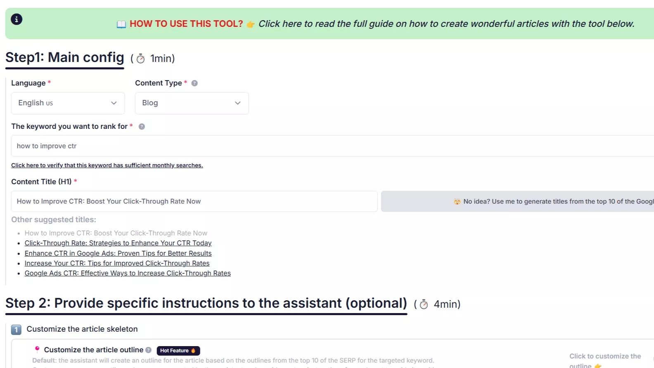Select the suggested title 'Click-Through Rate: Strategies to Enhance Your CTR Today'
Screen dimensions: 654x368
[118, 243]
